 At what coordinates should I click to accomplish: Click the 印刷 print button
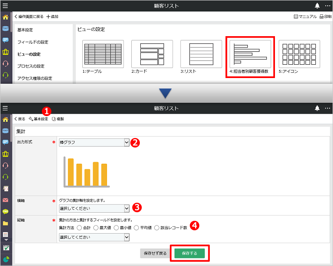pos(325,16)
